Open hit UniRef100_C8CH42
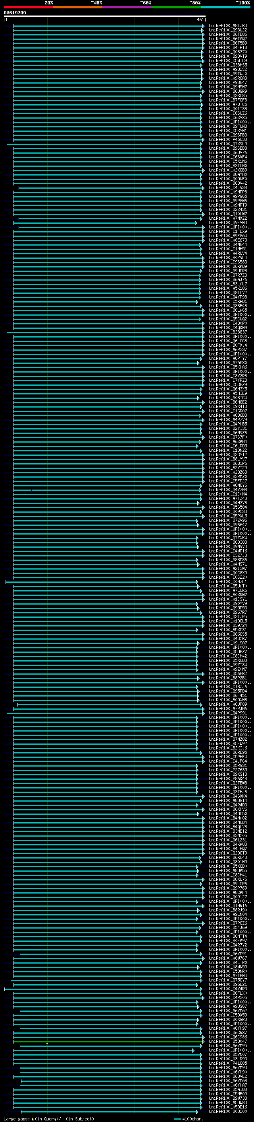 tap(227, 656)
